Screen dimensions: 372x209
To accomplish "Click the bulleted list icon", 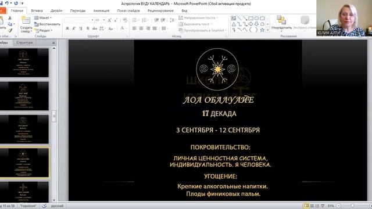I will [x=135, y=20].
